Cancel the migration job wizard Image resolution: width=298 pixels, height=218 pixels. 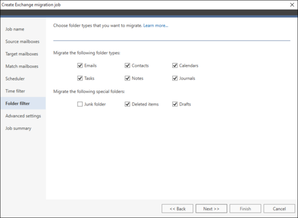coord(279,208)
